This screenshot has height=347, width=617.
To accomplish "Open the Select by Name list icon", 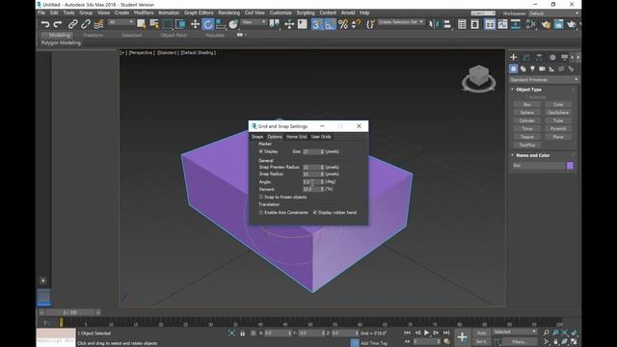I will (154, 24).
